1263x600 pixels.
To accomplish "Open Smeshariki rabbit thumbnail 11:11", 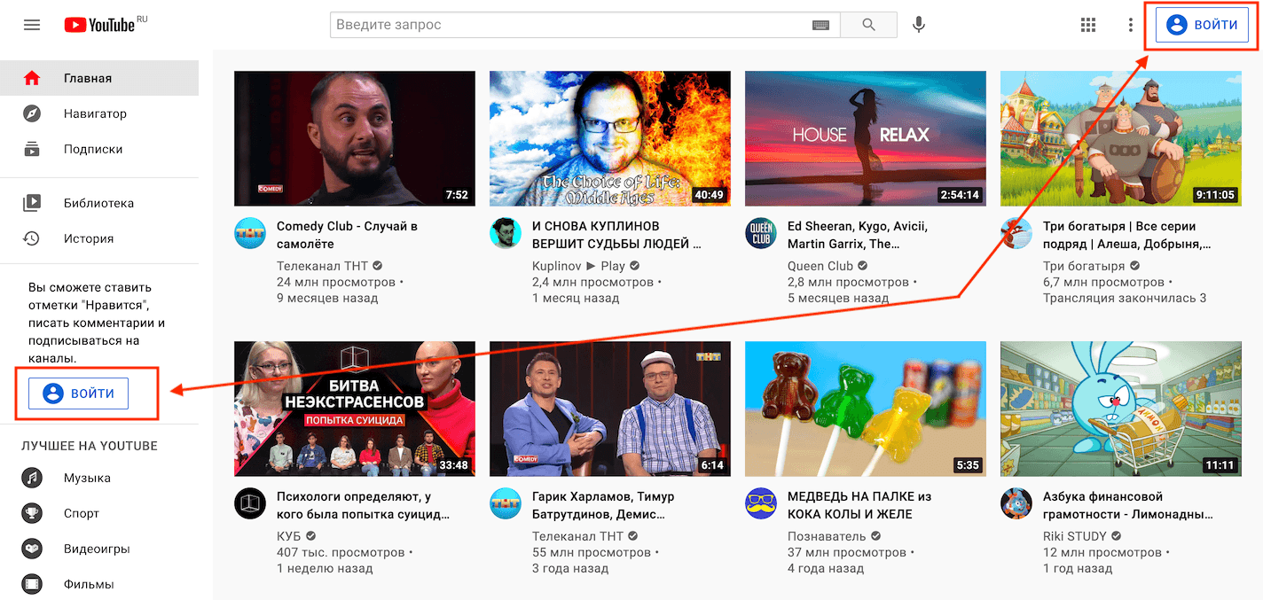I will [1121, 409].
